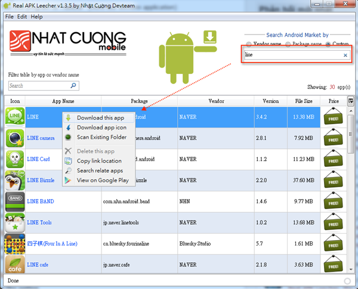Click the LINE camera app icon
This screenshot has width=358, height=289.
pyautogui.click(x=15, y=138)
